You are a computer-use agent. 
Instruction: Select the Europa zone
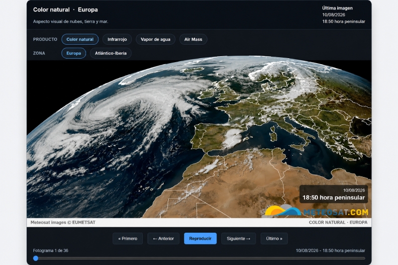point(74,53)
